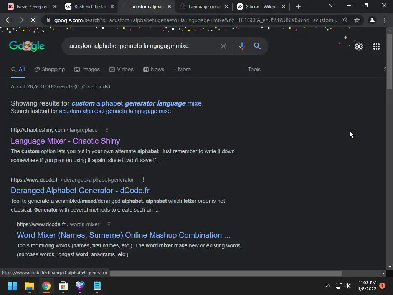
Task: Stop loading the page
Action: point(33,20)
